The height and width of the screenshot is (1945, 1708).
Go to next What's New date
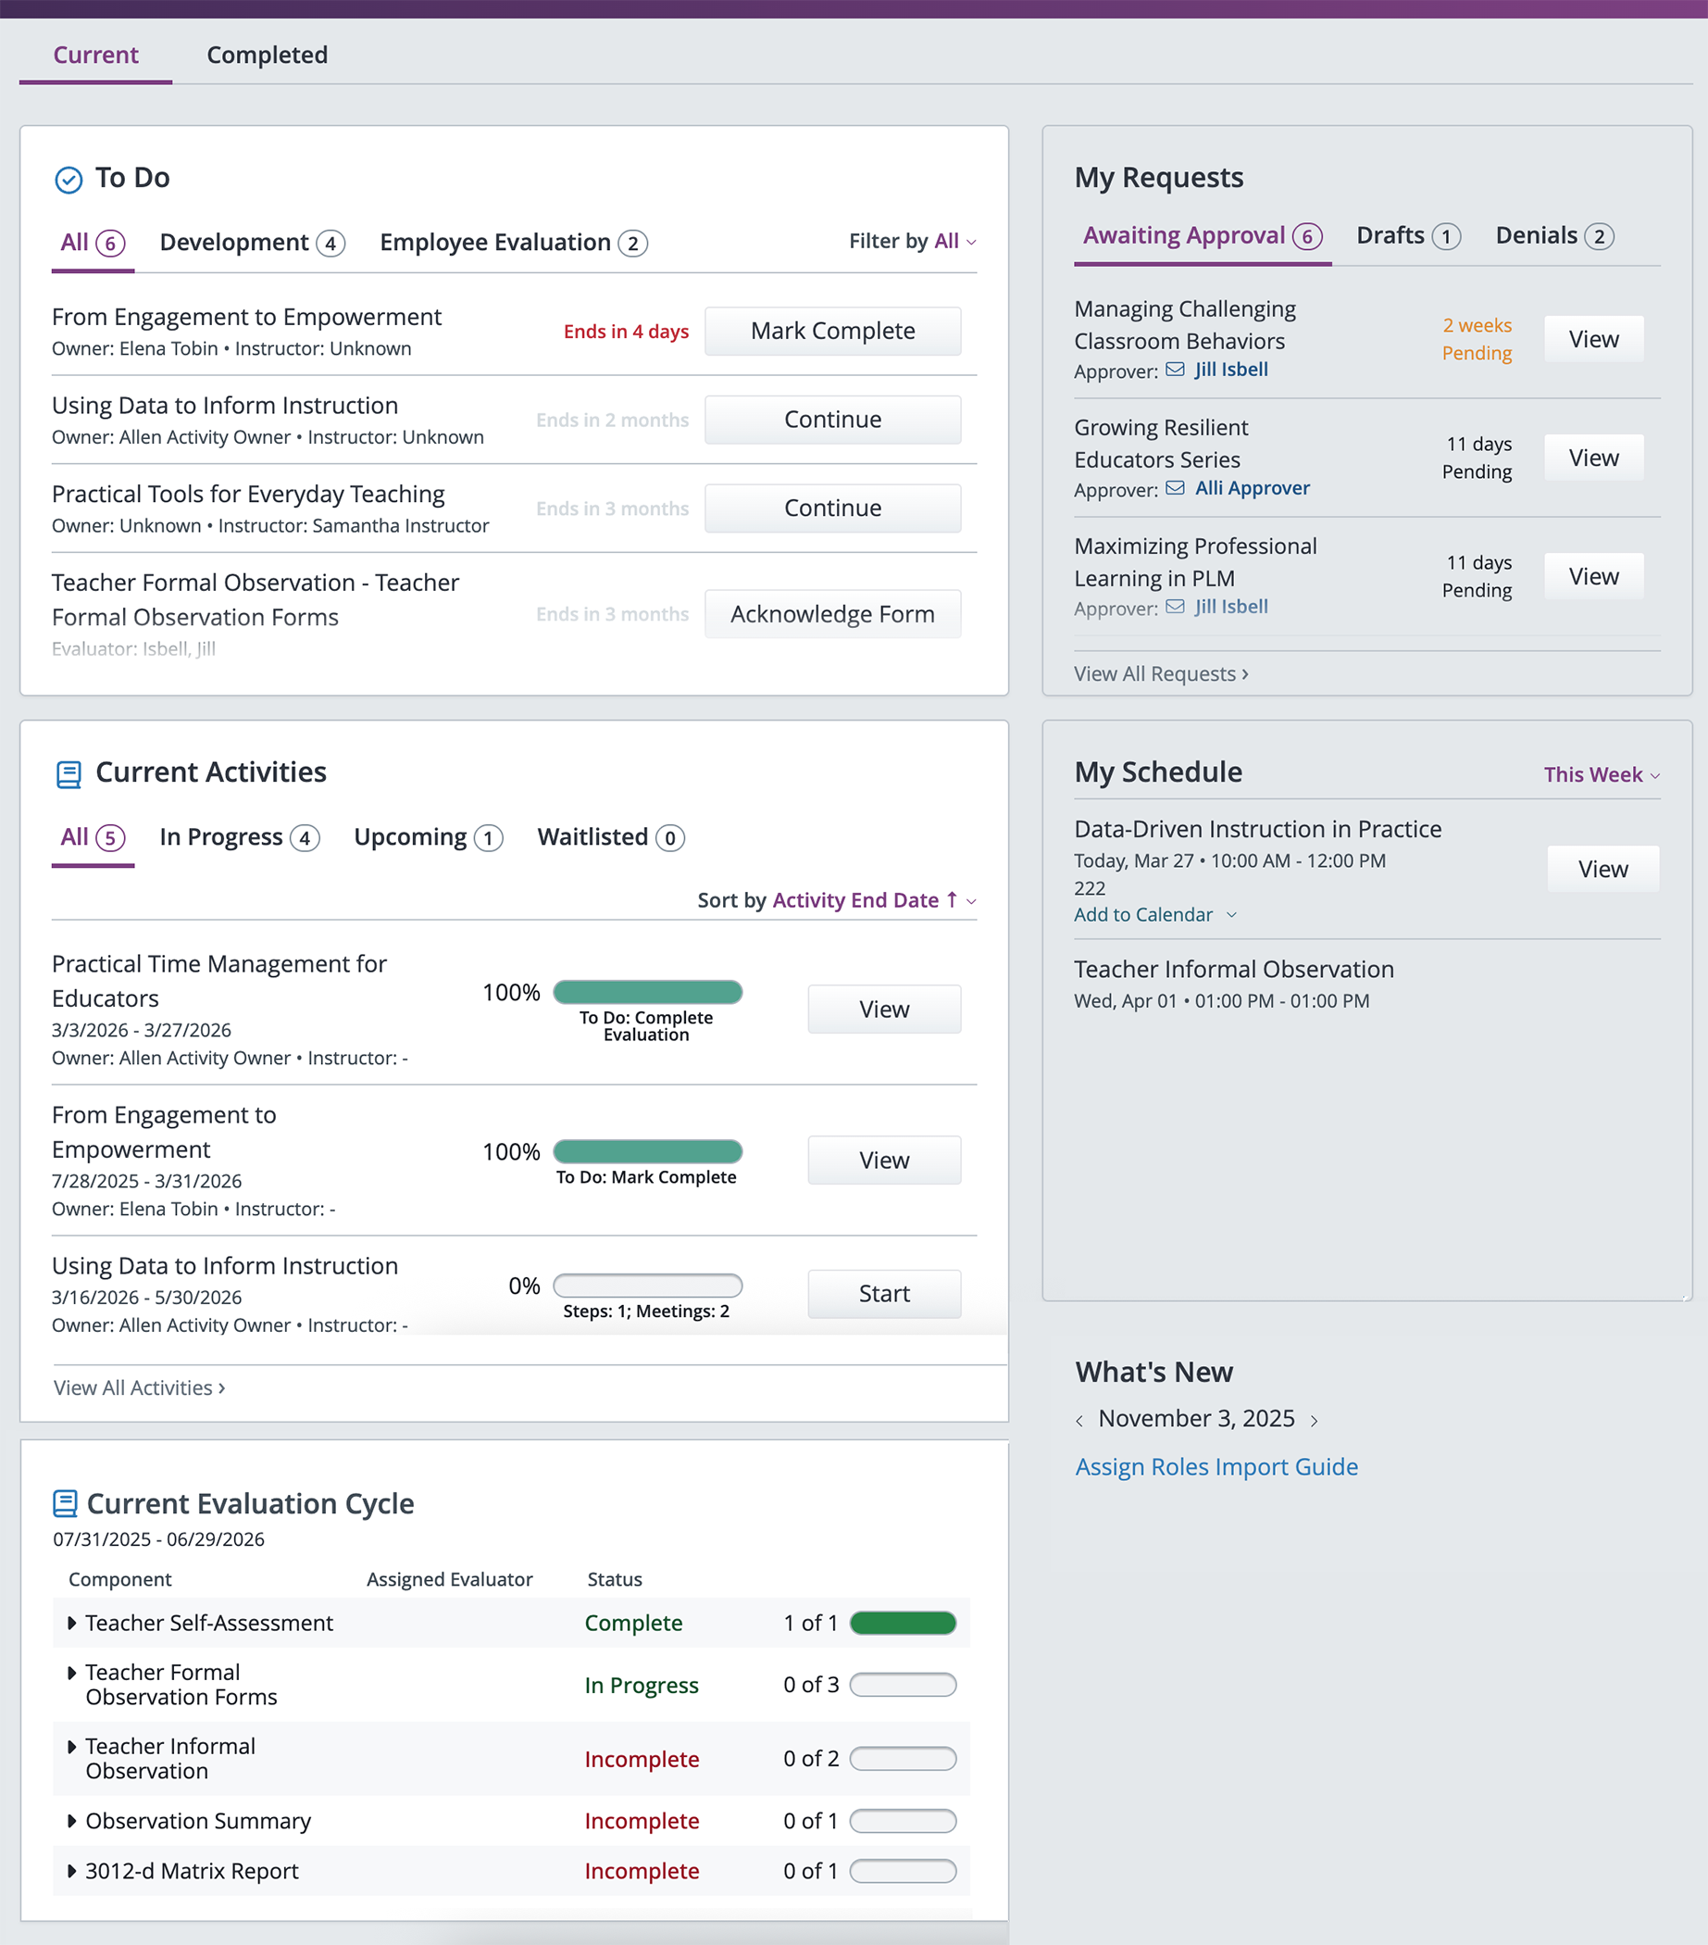(x=1315, y=1421)
